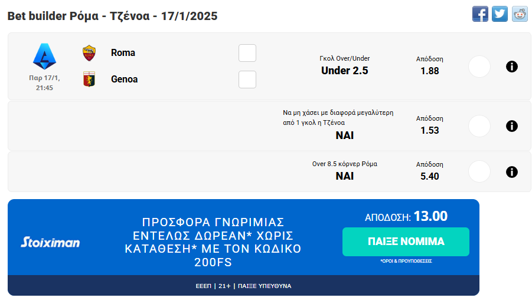Click the Roma team crest
The image size is (532, 301).
point(89,53)
